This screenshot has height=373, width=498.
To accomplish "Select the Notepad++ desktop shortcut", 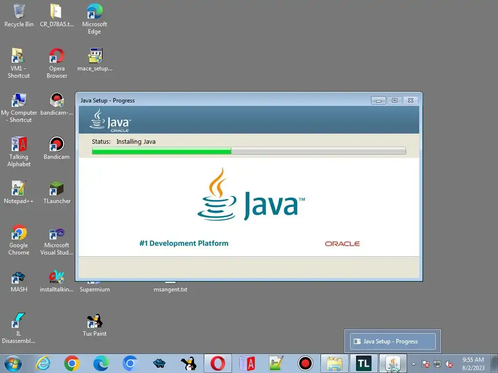I will click(19, 192).
